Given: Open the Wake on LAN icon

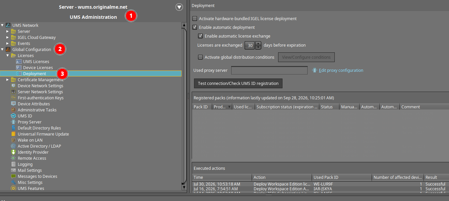Looking at the screenshot, I should (x=13, y=140).
